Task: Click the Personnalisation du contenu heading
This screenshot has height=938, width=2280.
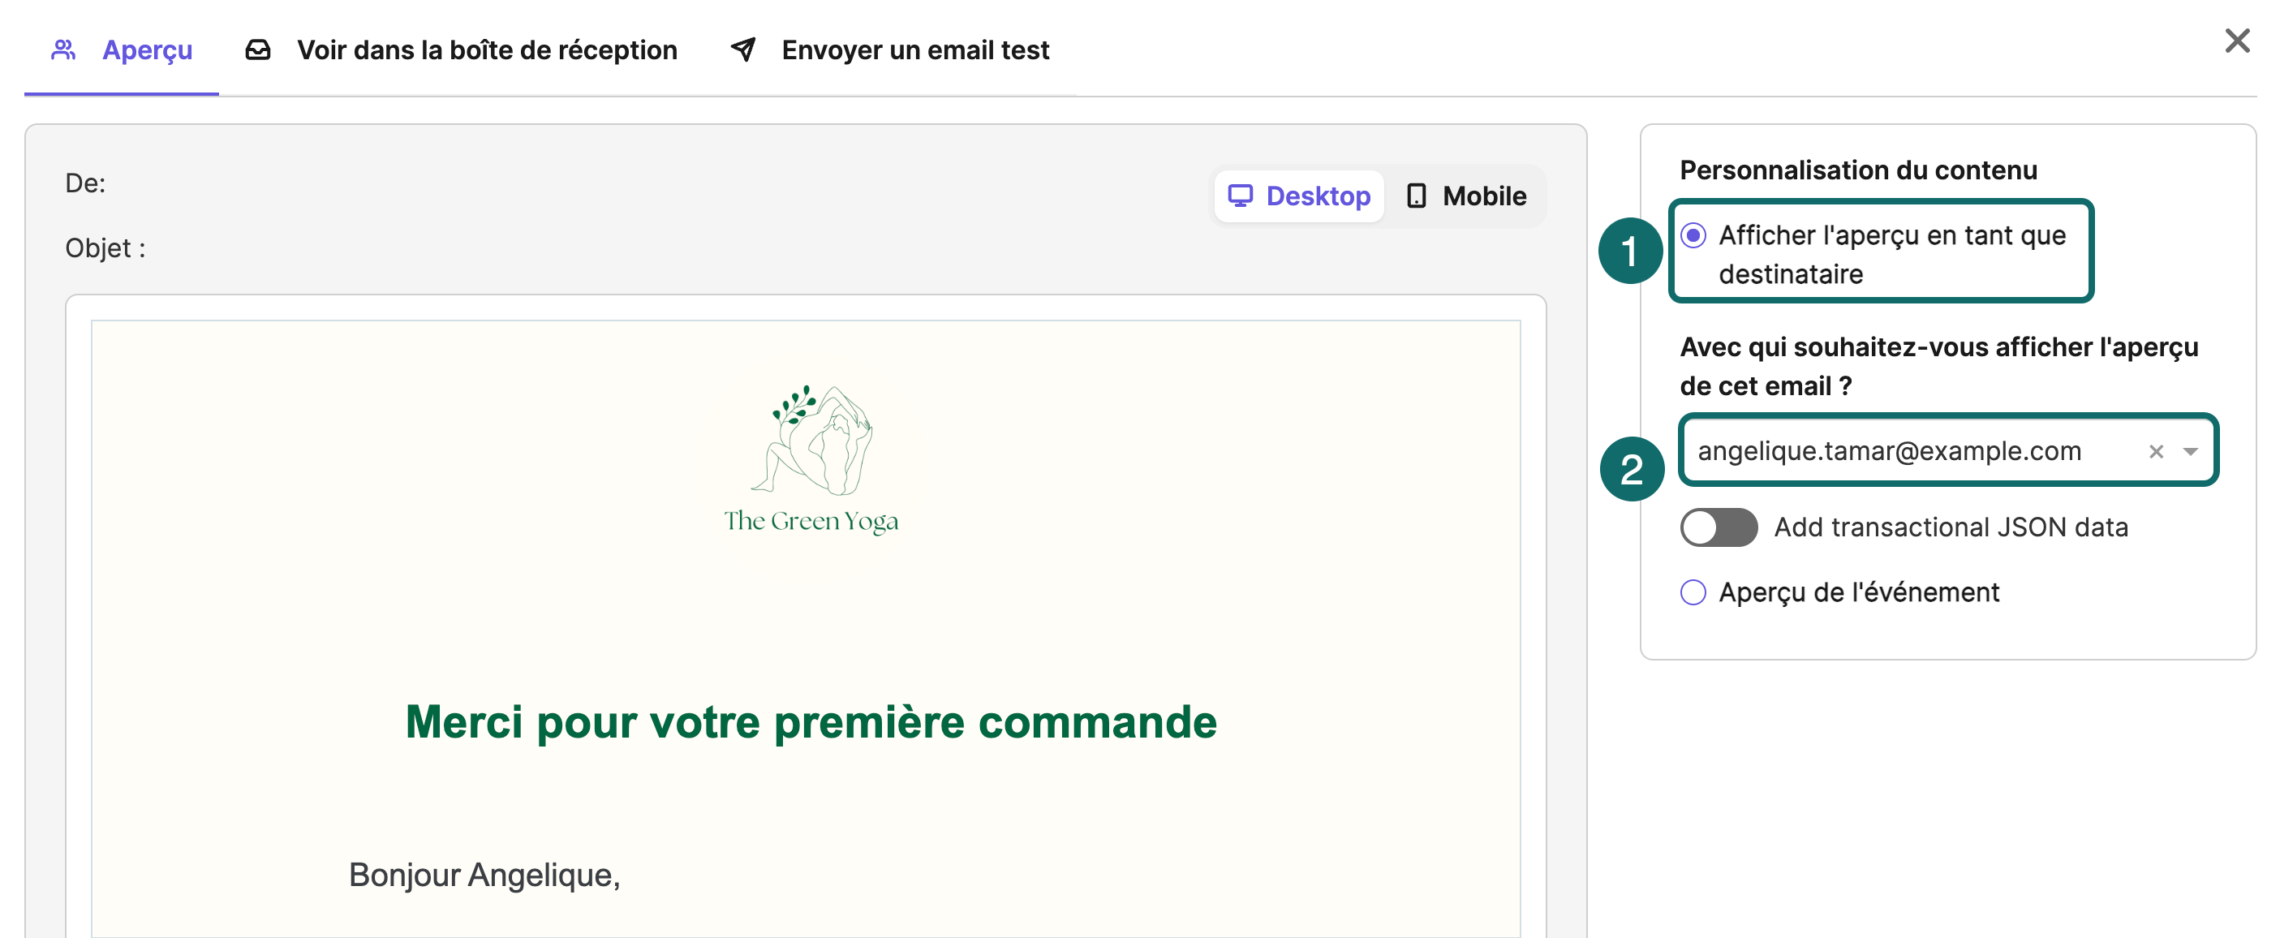Action: click(1858, 170)
